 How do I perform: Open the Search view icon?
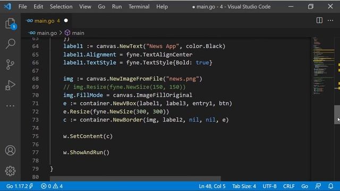(10, 44)
